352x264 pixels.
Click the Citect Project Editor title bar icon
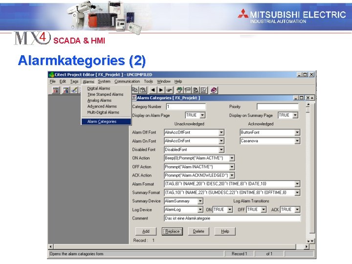click(51, 74)
